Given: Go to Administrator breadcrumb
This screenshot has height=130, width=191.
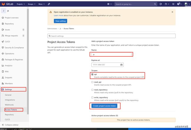Looking at the screenshot, I should coord(52,29).
